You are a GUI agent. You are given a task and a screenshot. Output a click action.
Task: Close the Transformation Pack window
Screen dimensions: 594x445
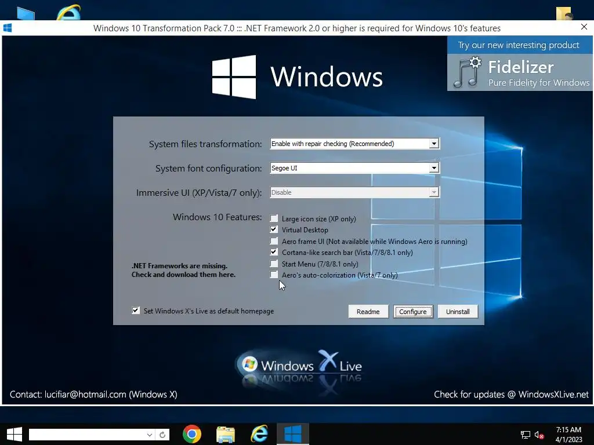[x=584, y=27]
